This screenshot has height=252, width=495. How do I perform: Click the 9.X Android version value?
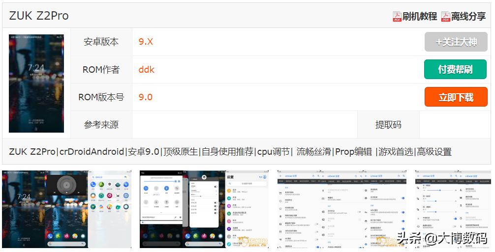[x=146, y=42]
